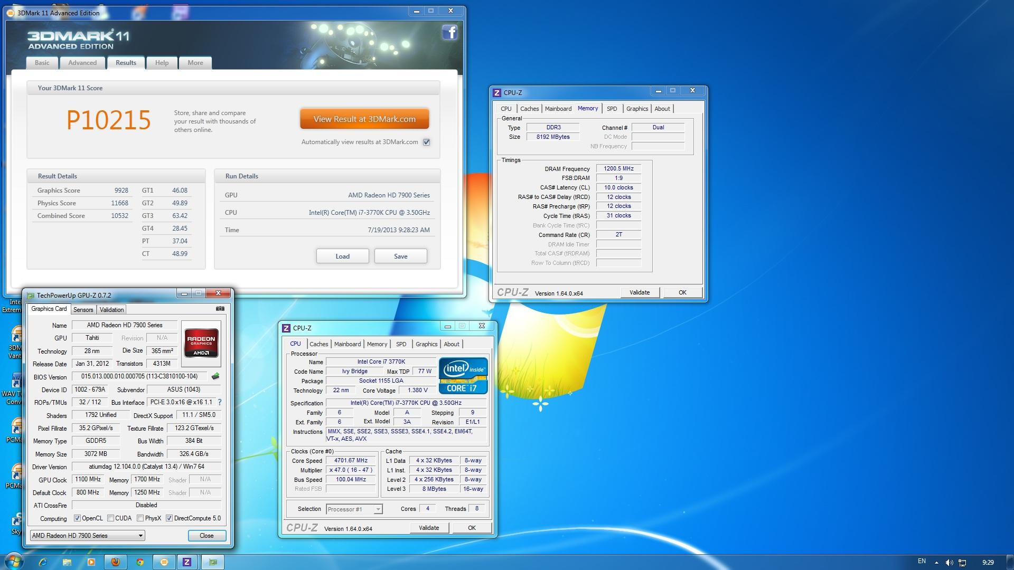Toggle the CUDA checkbox
This screenshot has width=1014, height=570.
[110, 518]
